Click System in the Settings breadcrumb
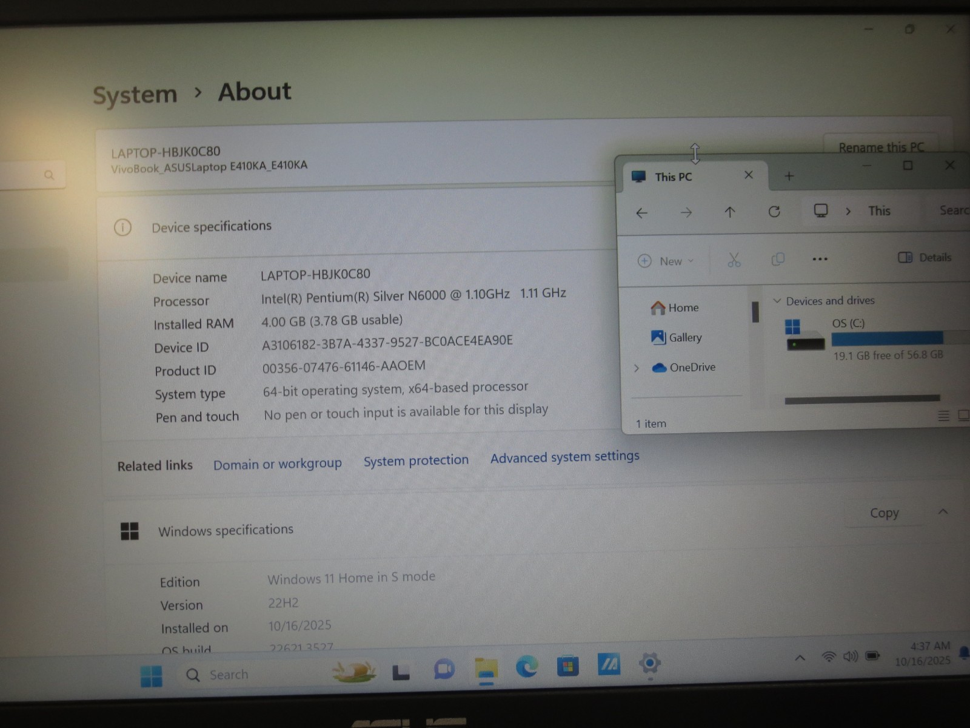 [x=135, y=95]
